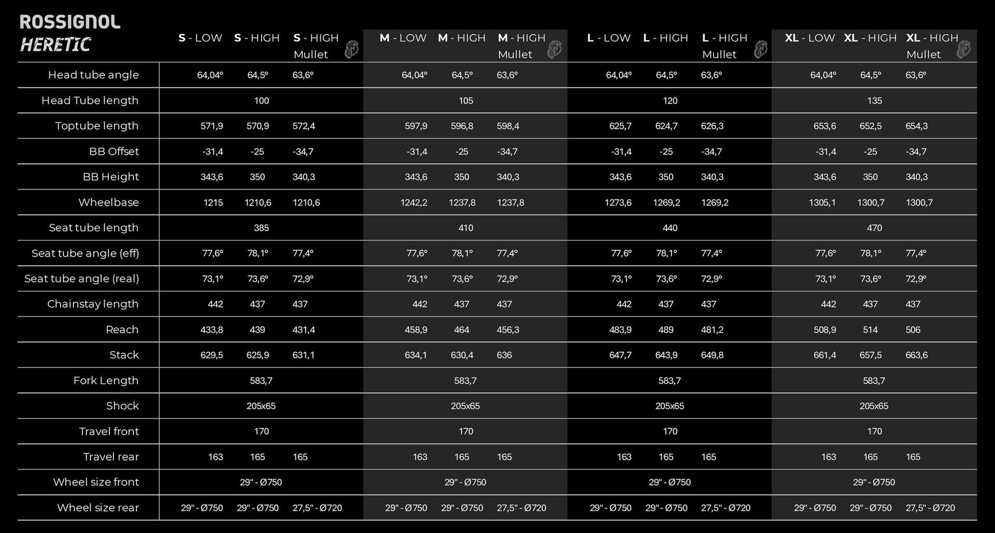995x533 pixels.
Task: Click the Head Tube length row label
Action: (90, 100)
